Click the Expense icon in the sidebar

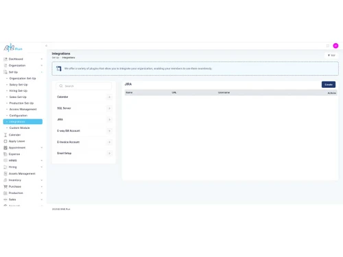click(x=5, y=154)
